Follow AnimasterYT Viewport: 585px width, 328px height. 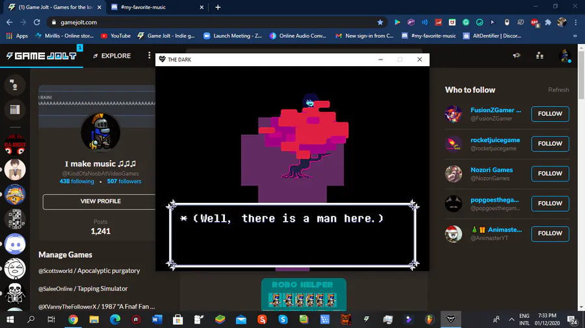point(550,233)
